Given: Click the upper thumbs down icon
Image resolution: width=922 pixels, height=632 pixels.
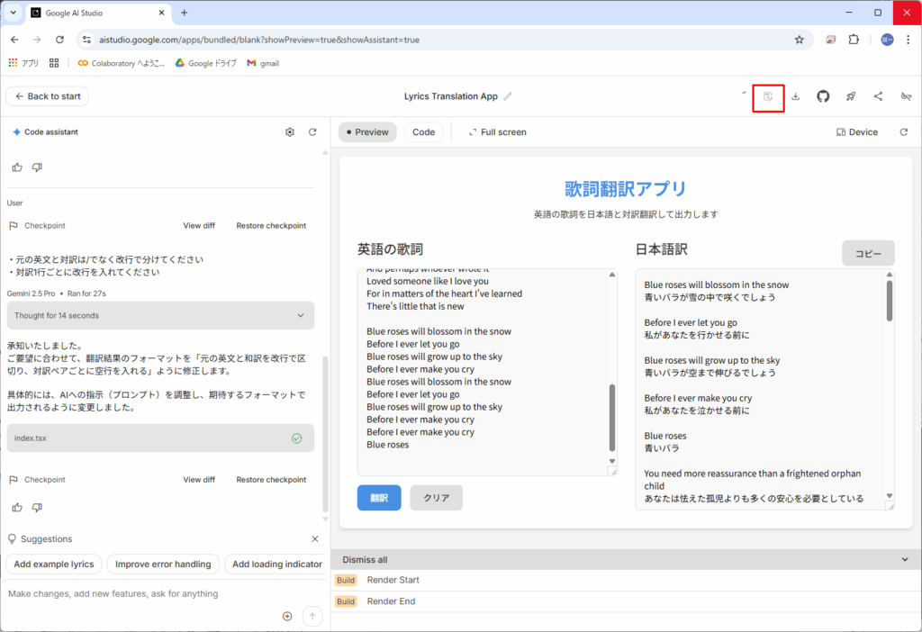Looking at the screenshot, I should [37, 167].
